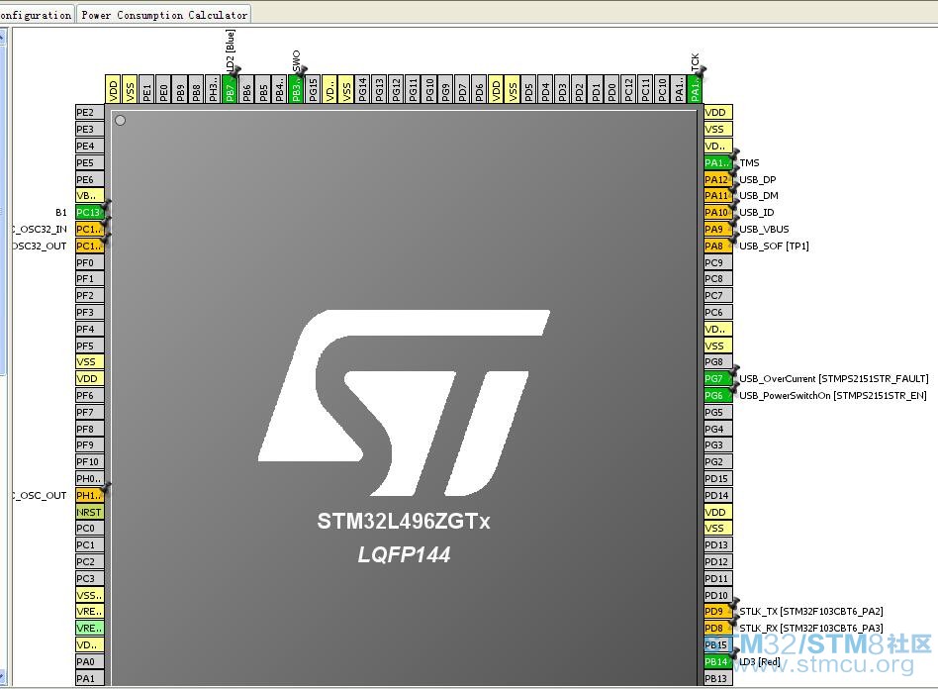Viewport: 938px width, 689px height.
Task: Select the PH0 oscillator pin
Action: click(89, 478)
